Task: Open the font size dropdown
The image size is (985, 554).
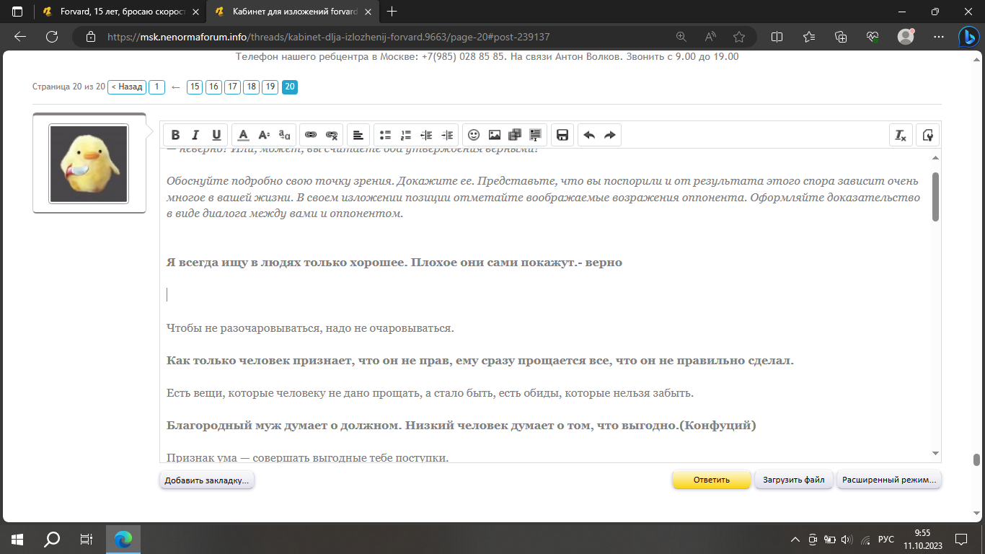Action: tap(263, 134)
